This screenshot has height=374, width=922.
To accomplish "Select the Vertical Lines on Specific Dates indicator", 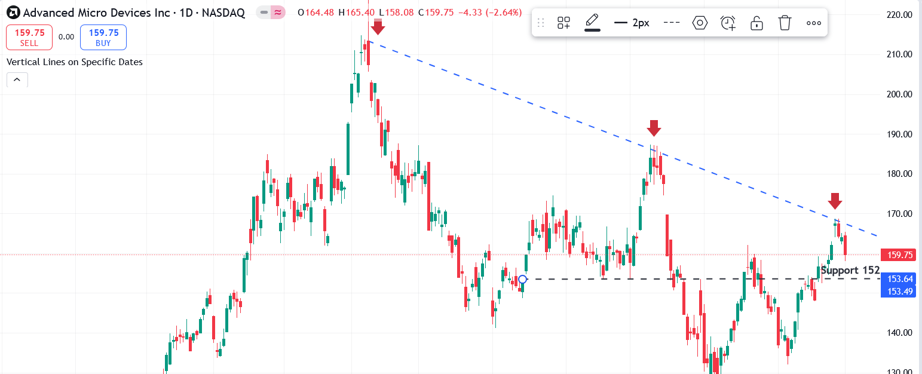I will point(75,62).
